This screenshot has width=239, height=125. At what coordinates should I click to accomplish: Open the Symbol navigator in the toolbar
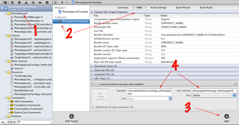point(12,2)
